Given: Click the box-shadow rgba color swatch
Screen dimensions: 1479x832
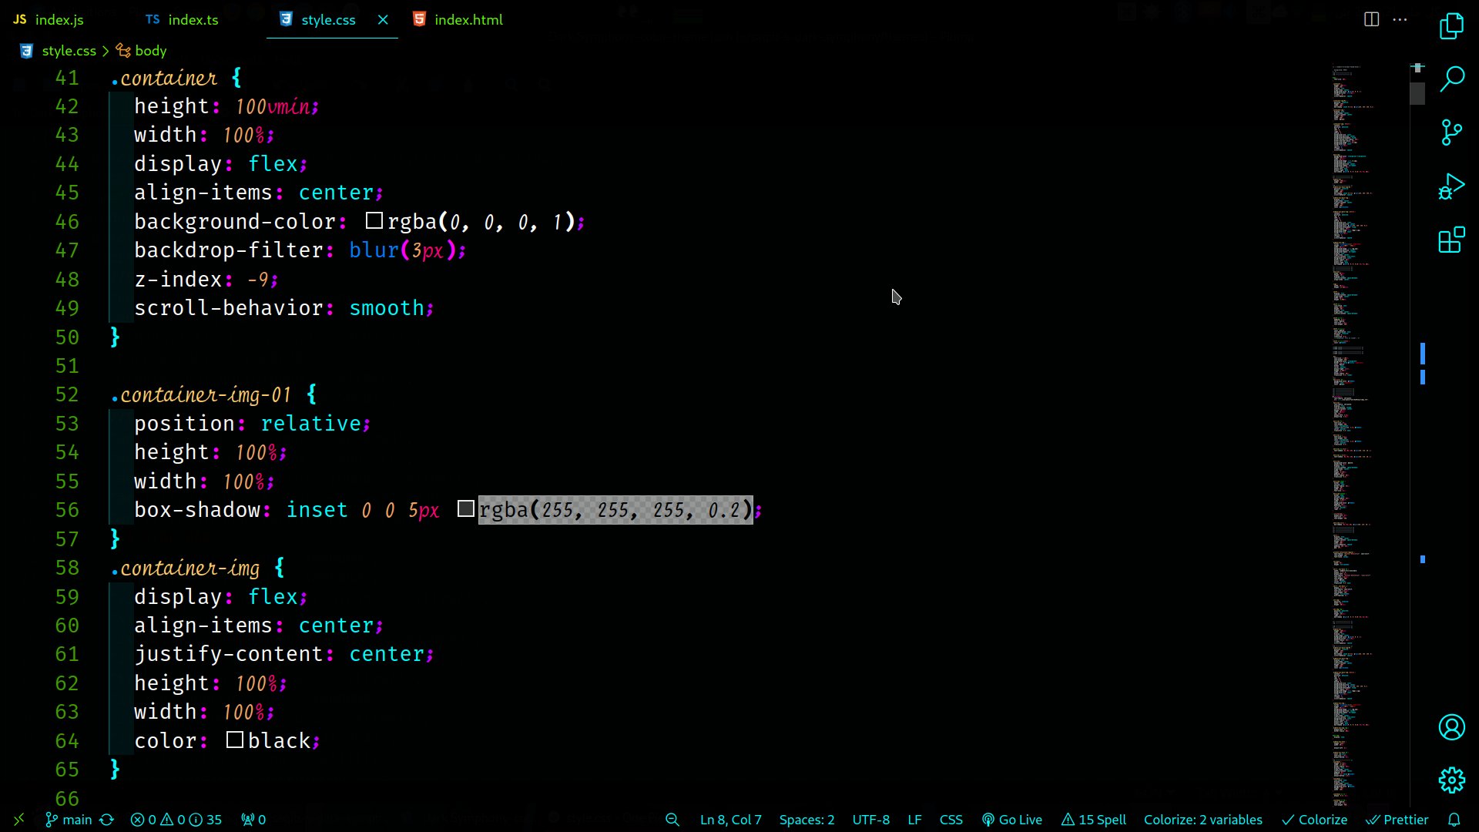Looking at the screenshot, I should coord(465,509).
